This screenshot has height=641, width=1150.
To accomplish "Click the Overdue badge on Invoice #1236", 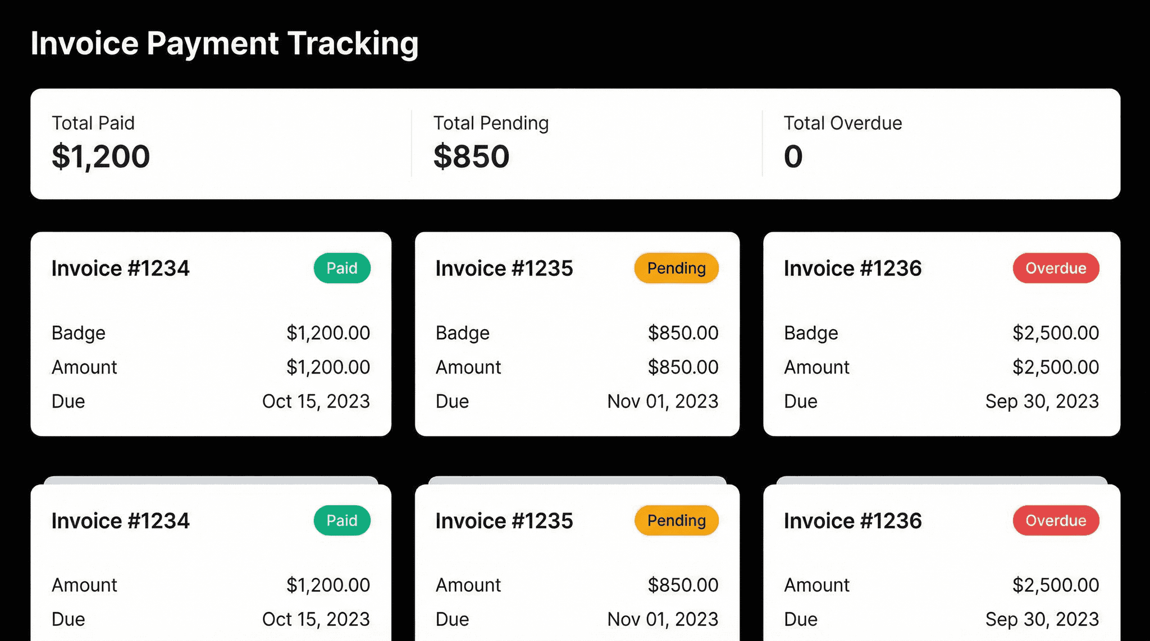I will (1055, 268).
